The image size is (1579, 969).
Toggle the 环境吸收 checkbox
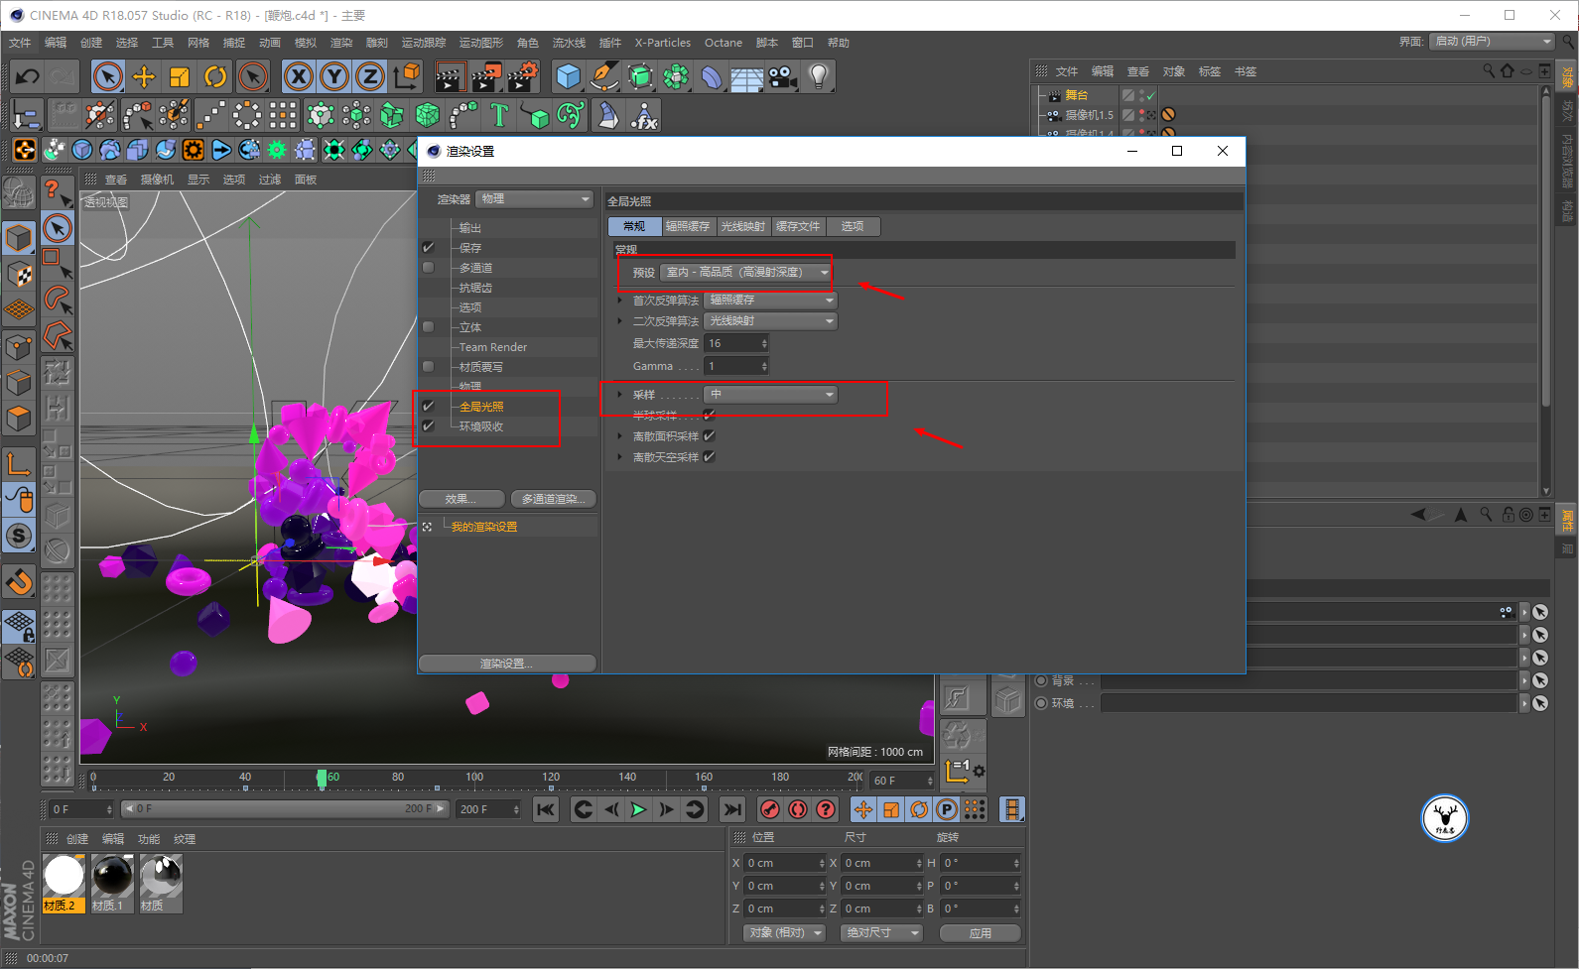(x=429, y=426)
